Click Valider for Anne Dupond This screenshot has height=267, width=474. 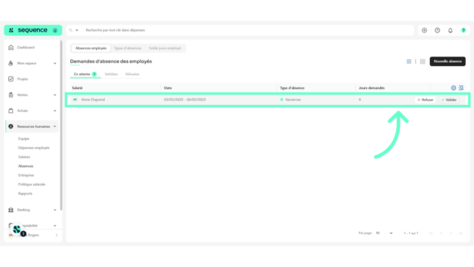tap(449, 99)
